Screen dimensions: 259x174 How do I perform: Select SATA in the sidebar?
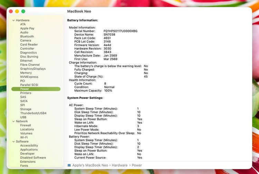point(24,101)
